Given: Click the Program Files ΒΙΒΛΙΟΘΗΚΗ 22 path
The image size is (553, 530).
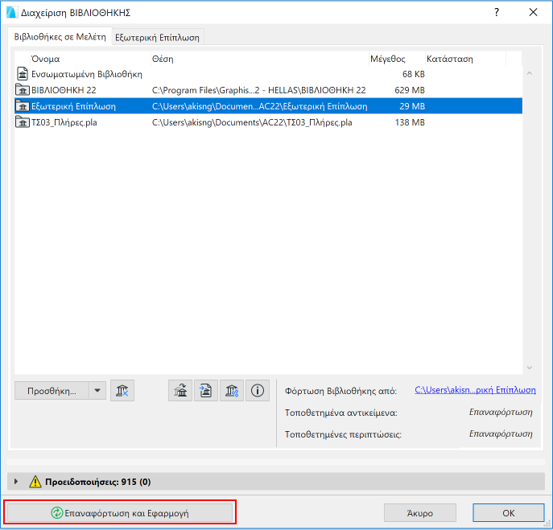Looking at the screenshot, I should [259, 90].
